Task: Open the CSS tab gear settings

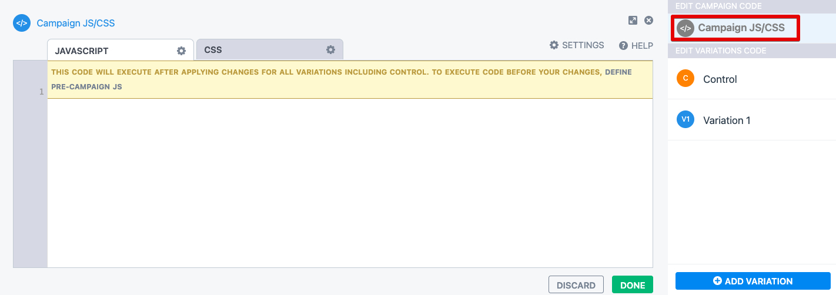Action: point(331,50)
